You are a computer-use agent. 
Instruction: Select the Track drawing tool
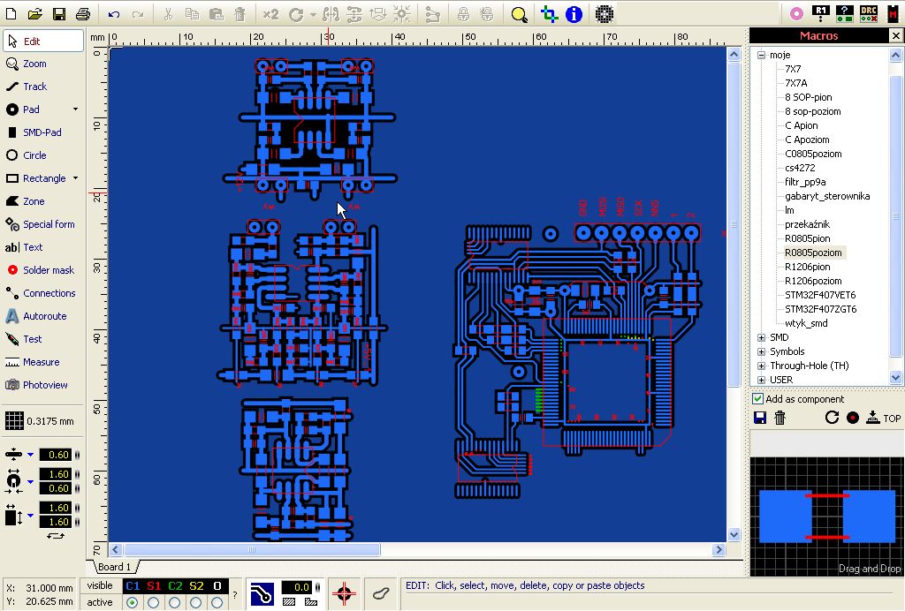click(35, 87)
